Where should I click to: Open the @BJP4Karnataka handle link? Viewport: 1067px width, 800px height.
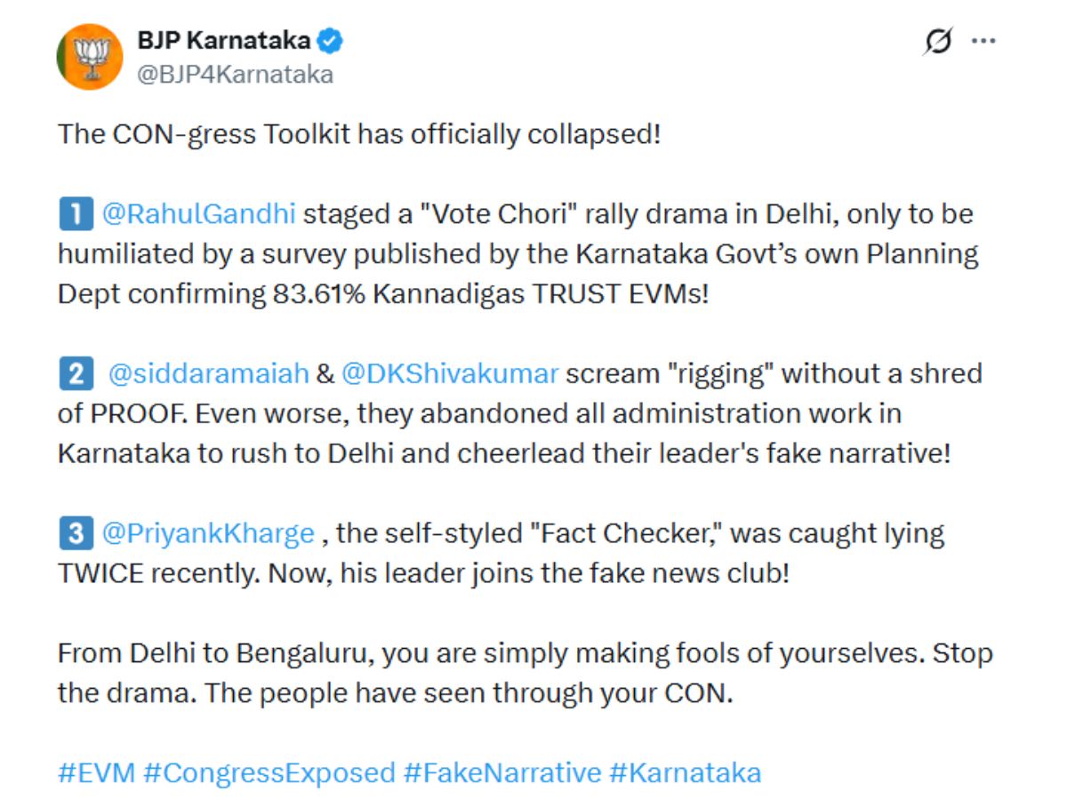point(235,74)
